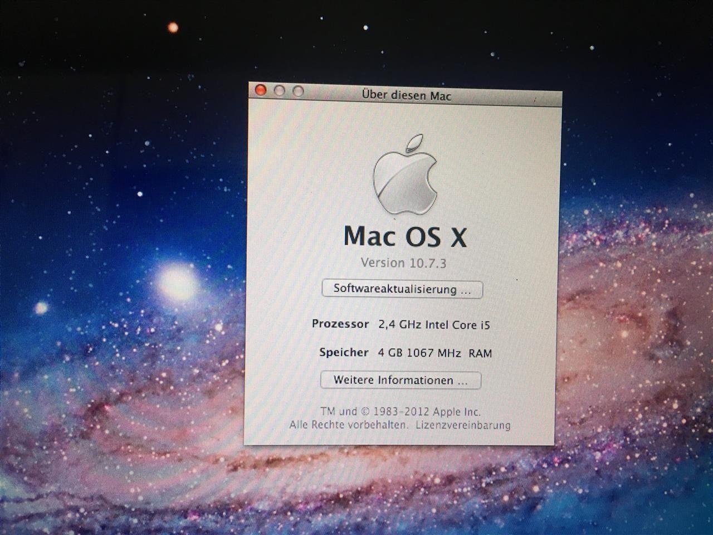Click the Apple logo image
This screenshot has height=535, width=713.
click(404, 174)
